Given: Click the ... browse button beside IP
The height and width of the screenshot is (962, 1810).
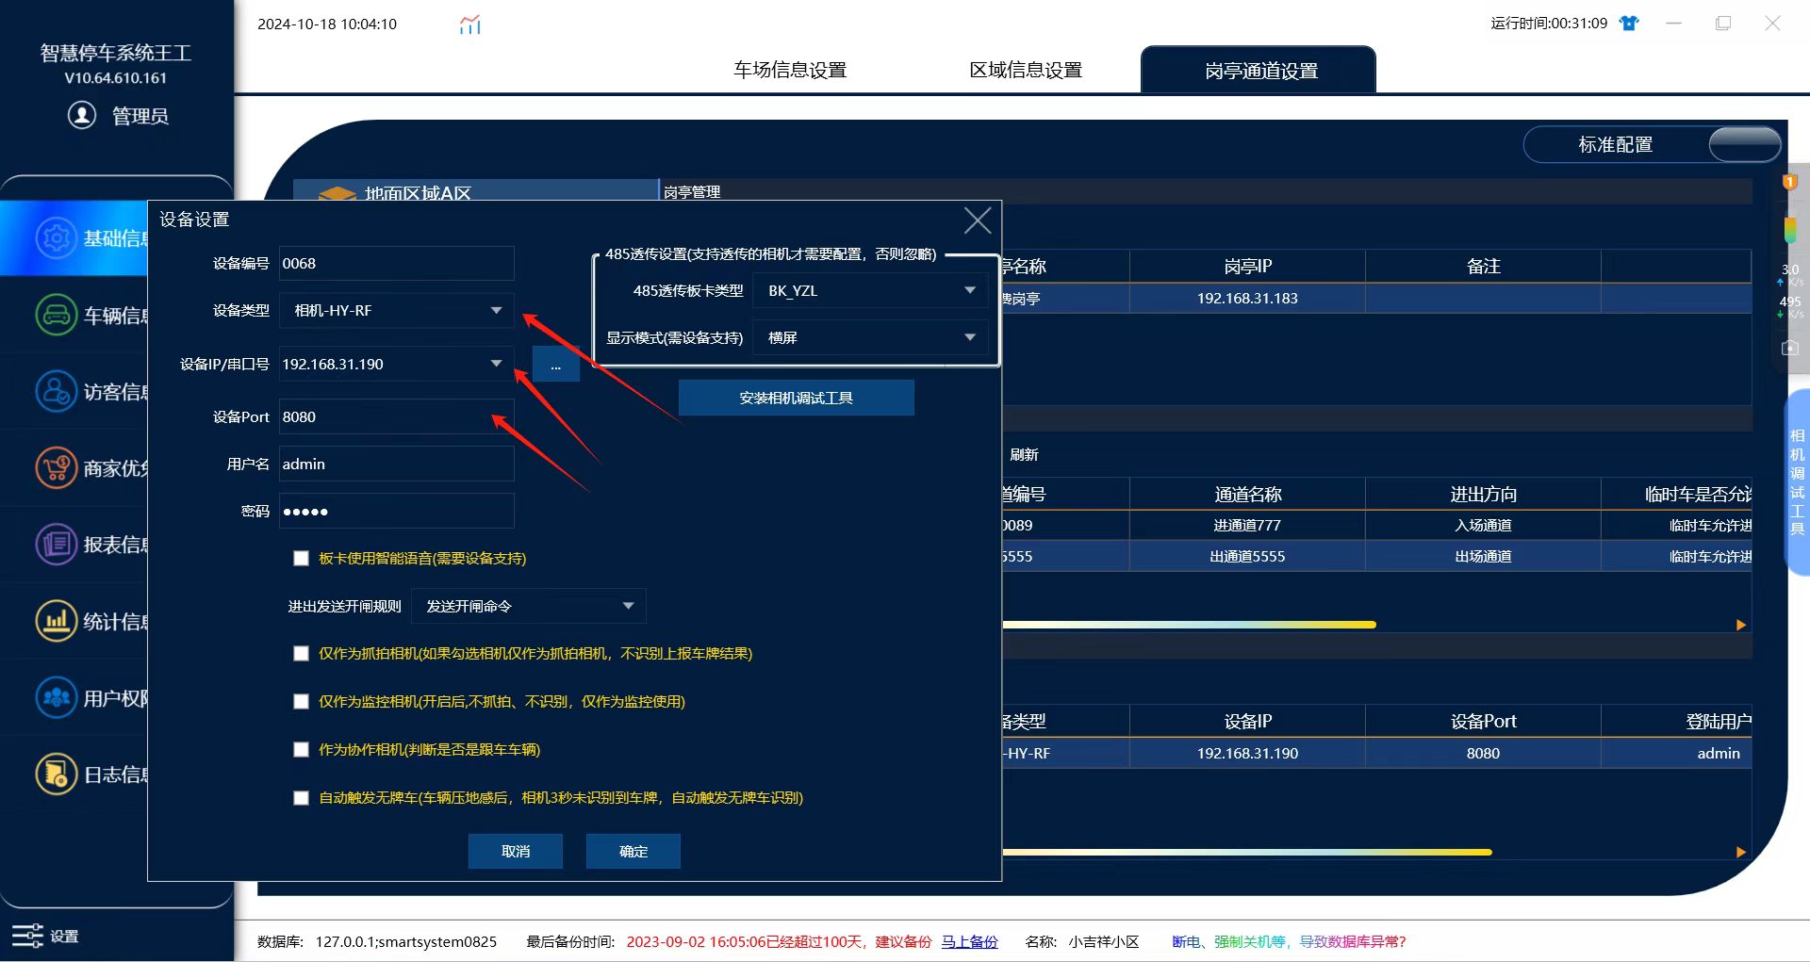Looking at the screenshot, I should [x=556, y=365].
